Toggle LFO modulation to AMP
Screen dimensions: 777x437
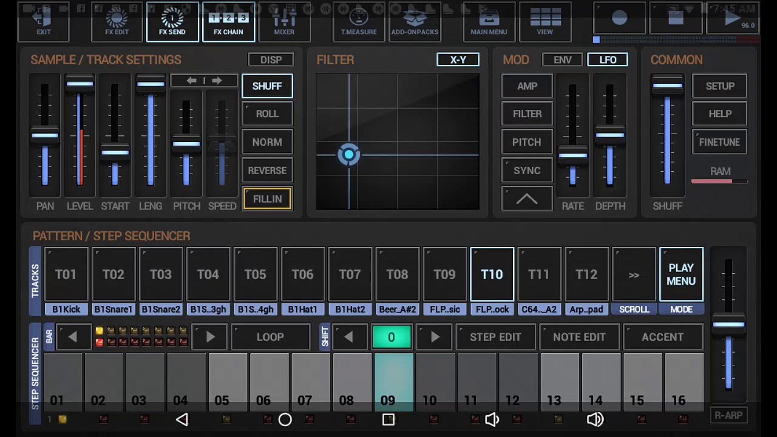[527, 86]
